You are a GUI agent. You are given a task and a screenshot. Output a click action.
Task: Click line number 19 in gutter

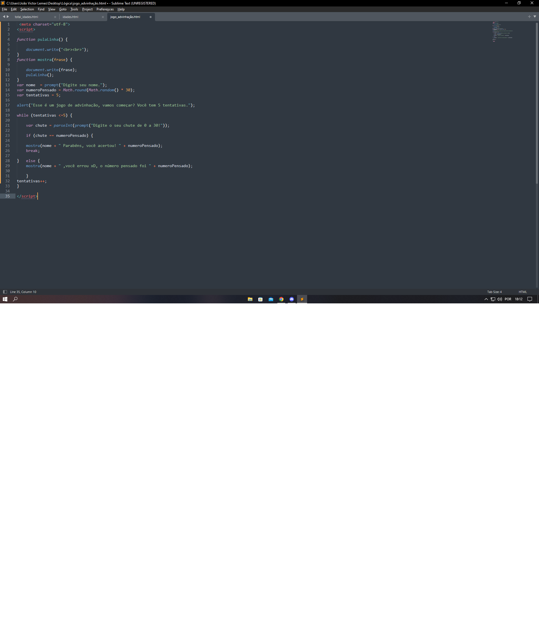8,115
